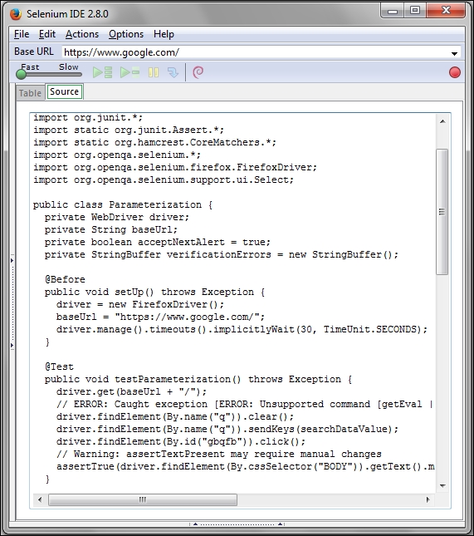The width and height of the screenshot is (474, 536).
Task: Click the Step icon in toolbar
Action: click(x=173, y=72)
